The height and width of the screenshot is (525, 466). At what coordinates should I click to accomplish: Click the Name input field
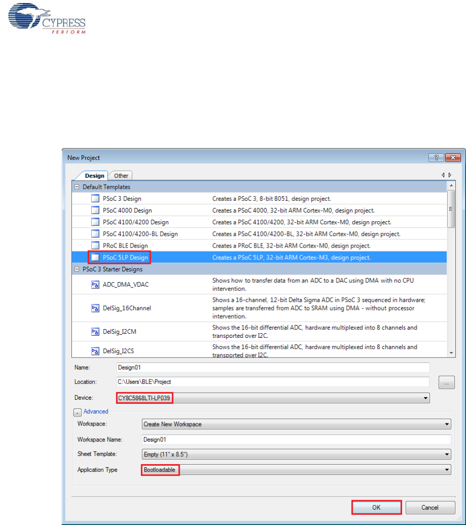(273, 368)
